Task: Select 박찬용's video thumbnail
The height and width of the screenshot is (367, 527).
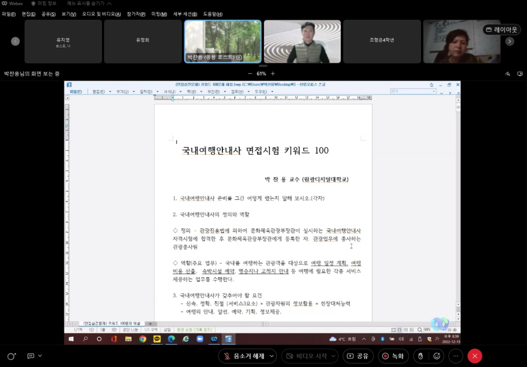Action: [223, 41]
